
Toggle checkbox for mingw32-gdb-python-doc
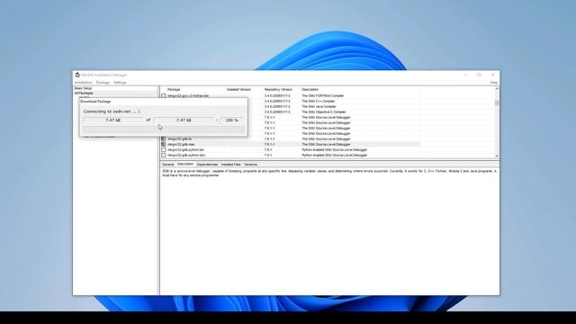164,156
